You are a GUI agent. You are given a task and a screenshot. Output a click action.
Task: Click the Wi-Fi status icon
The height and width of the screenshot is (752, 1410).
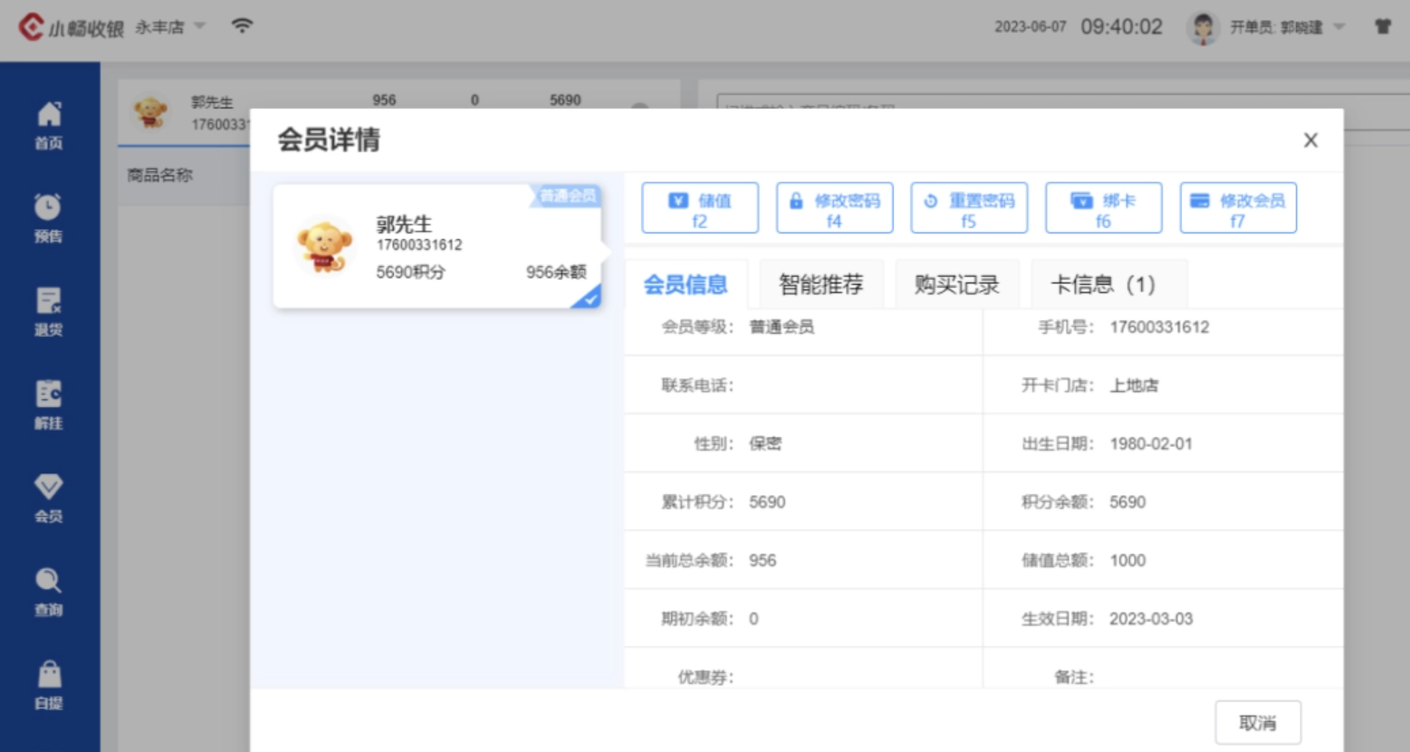click(242, 26)
